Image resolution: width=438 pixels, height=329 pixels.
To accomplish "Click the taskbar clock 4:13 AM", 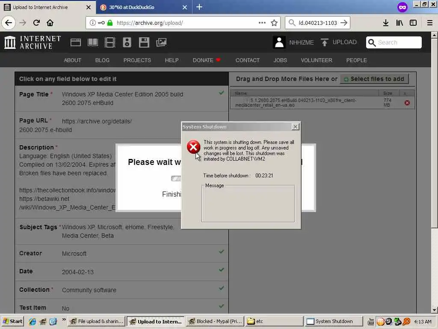I will (x=423, y=321).
